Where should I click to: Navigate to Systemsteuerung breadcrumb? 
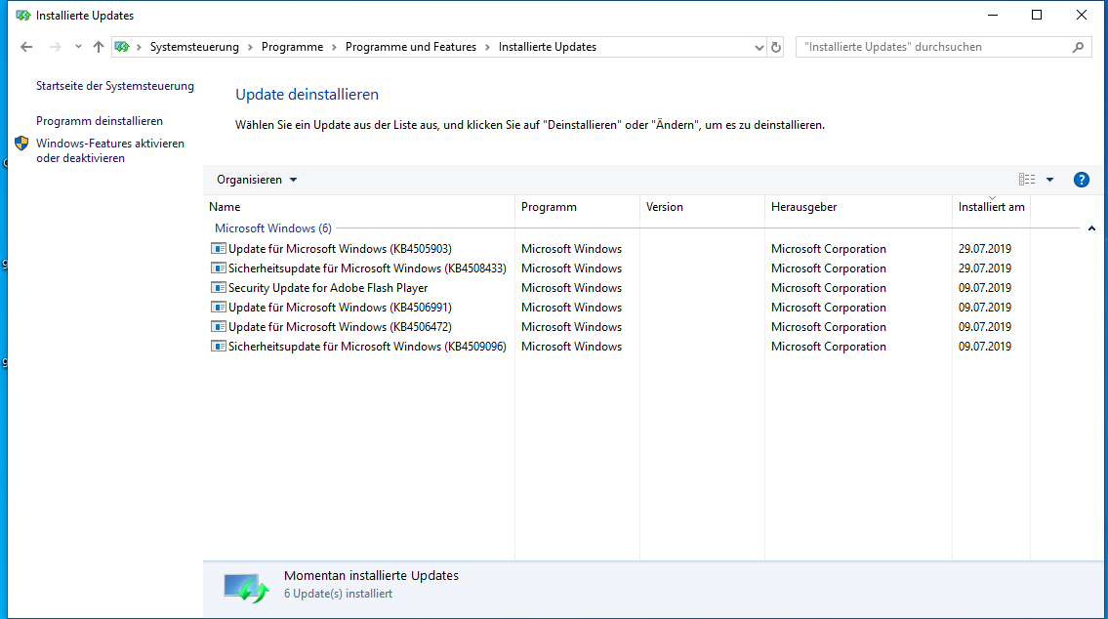194,47
